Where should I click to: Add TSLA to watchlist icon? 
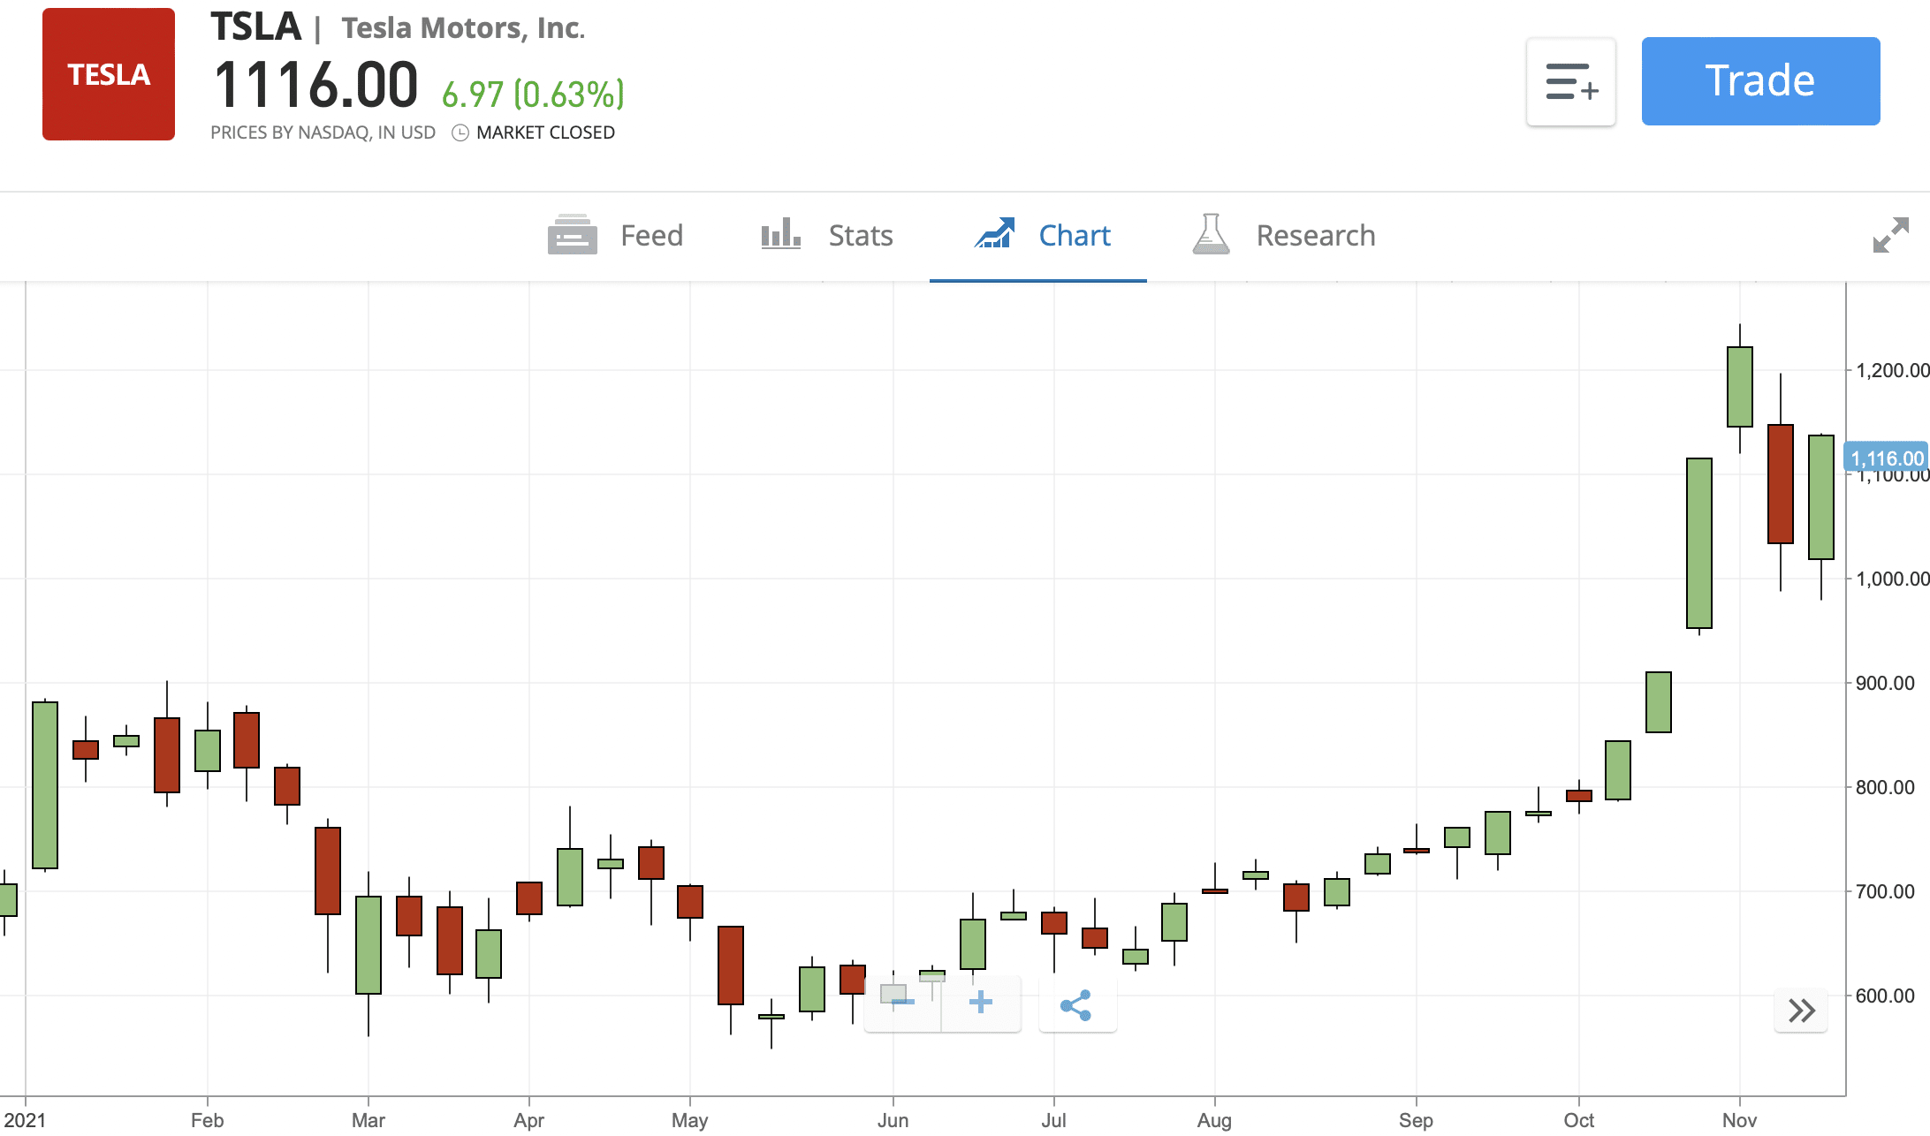click(x=1571, y=81)
